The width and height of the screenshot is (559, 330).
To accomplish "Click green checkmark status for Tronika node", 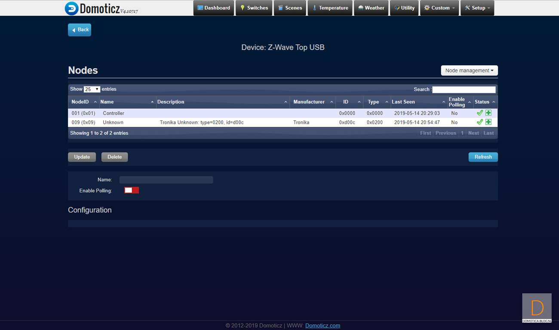I will click(x=480, y=122).
